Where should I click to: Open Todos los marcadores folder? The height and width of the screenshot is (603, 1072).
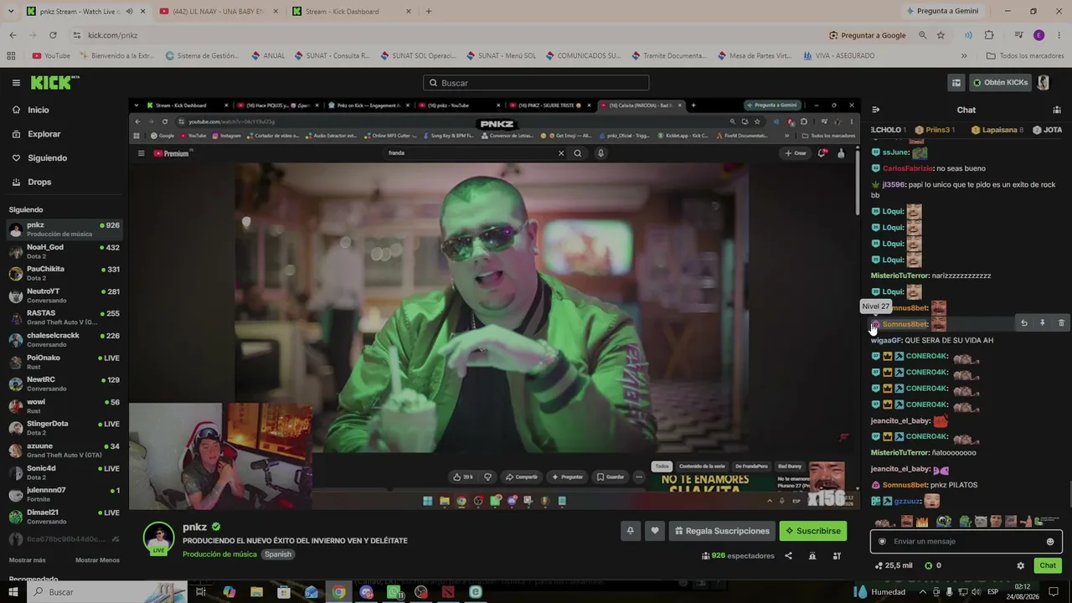pyautogui.click(x=1025, y=56)
